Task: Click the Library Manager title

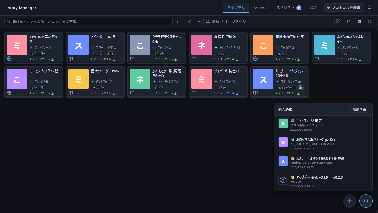Action: pyautogui.click(x=20, y=8)
